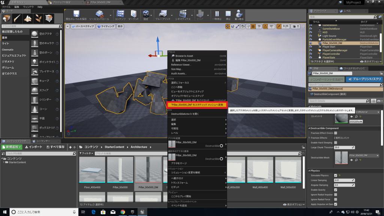Toggle visibility eye for Pillar_50x500_DM in outliner
384x216 pixels.
coord(311,43)
